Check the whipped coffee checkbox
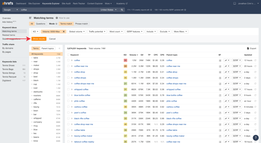This screenshot has width=261, height=143. point(68,89)
